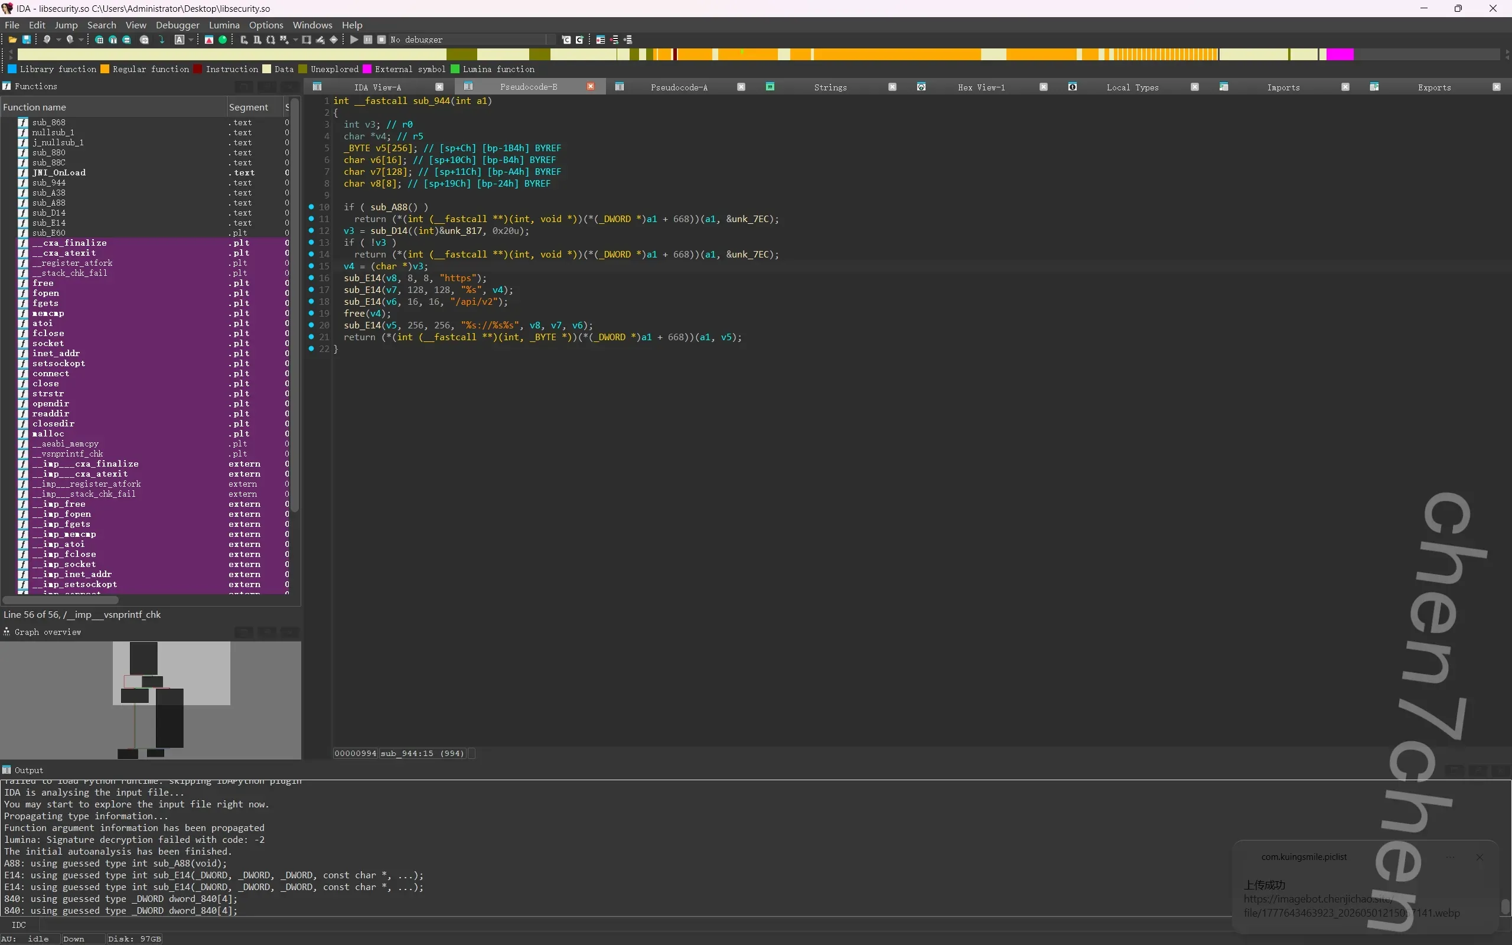Open the Jump forward history dropdown arrow
Viewport: 1512px width, 945px height.
pyautogui.click(x=82, y=40)
